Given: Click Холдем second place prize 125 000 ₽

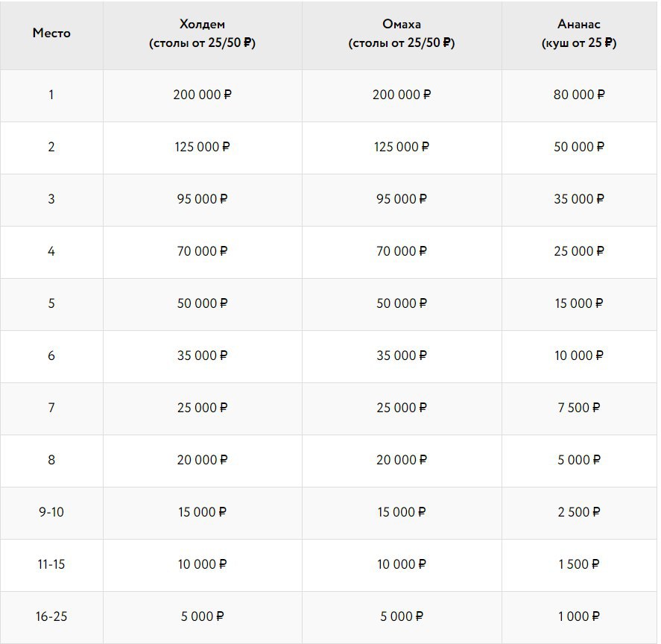Looking at the screenshot, I should click(x=202, y=147).
